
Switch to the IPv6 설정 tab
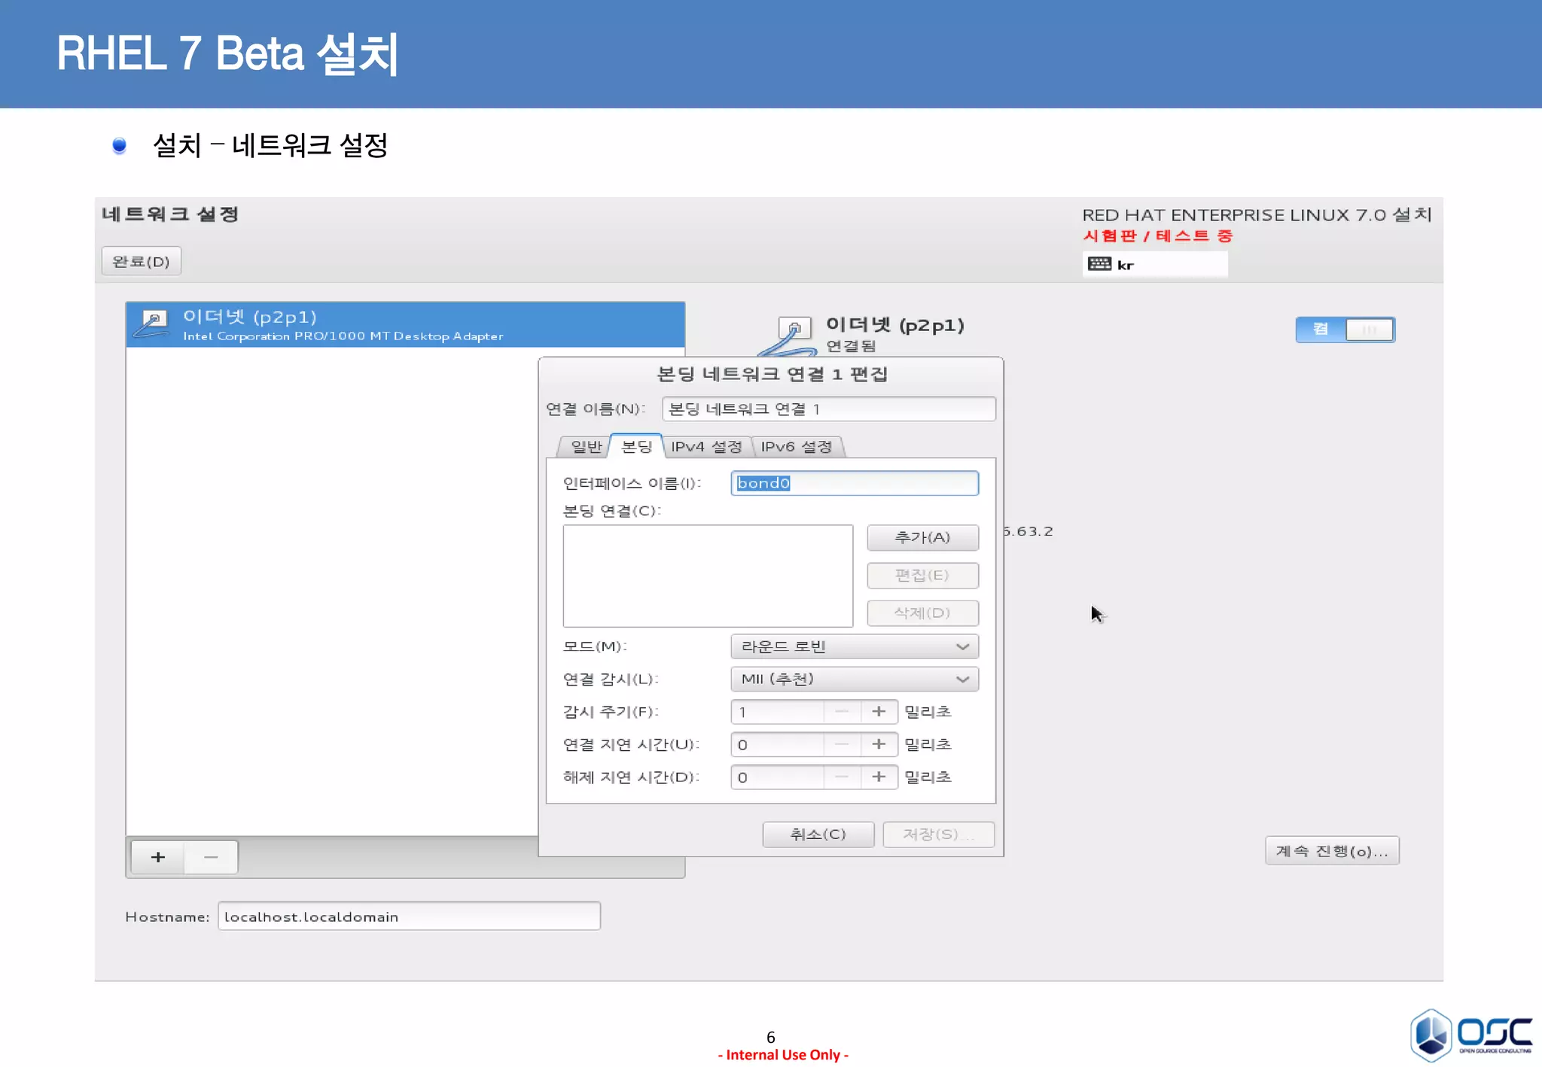tap(797, 447)
